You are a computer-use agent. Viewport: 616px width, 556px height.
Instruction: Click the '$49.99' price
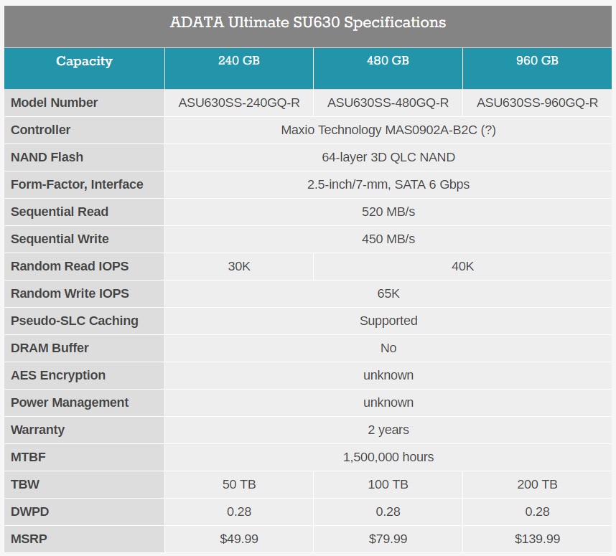239,539
